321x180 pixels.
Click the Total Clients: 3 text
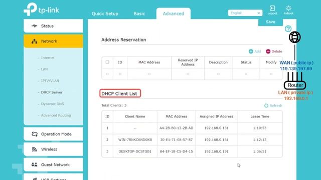[114, 105]
